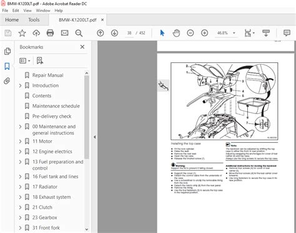Expand the 21 Clutch bookmark
Image resolution: width=296 pixels, height=233 pixels.
[x=20, y=207]
